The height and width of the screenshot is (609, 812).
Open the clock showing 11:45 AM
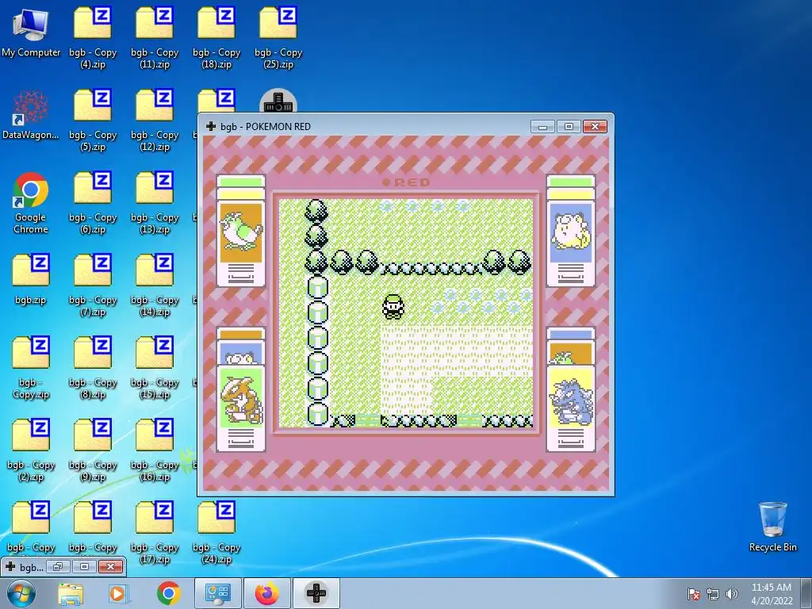click(772, 594)
